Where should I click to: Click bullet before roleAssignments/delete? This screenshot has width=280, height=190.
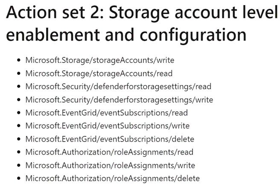pyautogui.click(x=18, y=179)
